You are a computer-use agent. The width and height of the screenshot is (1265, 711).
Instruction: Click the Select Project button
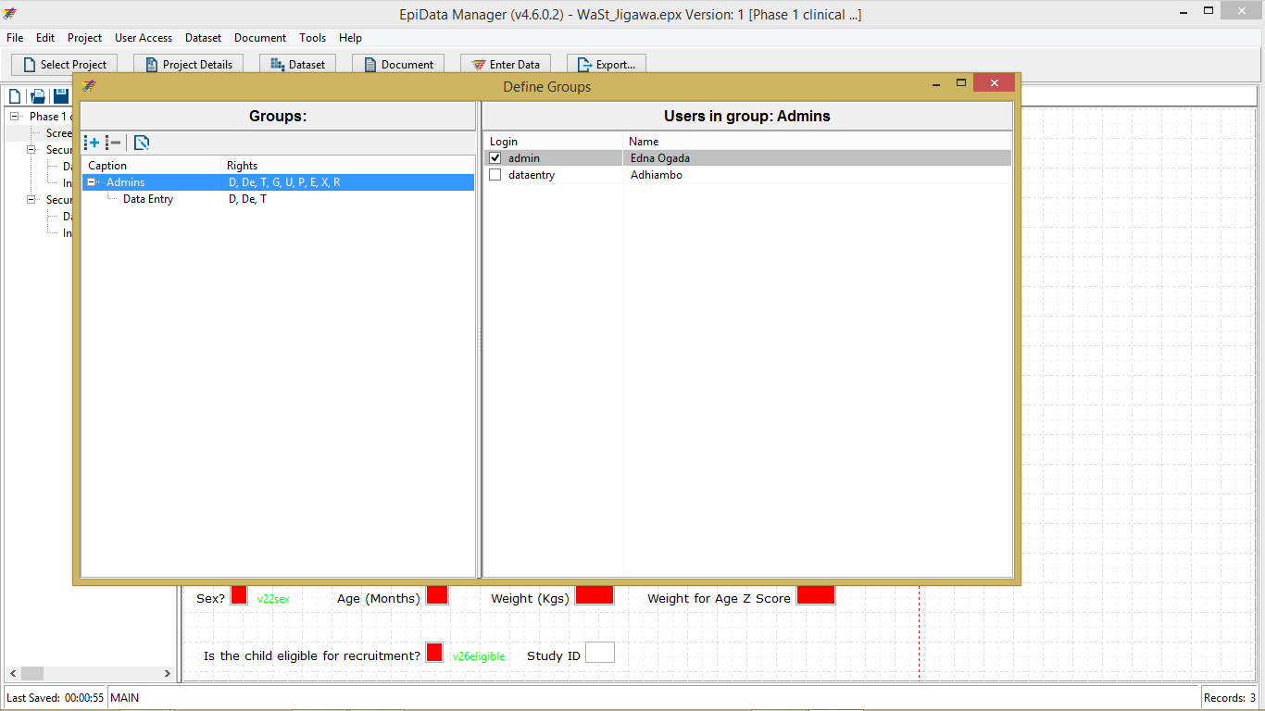64,65
